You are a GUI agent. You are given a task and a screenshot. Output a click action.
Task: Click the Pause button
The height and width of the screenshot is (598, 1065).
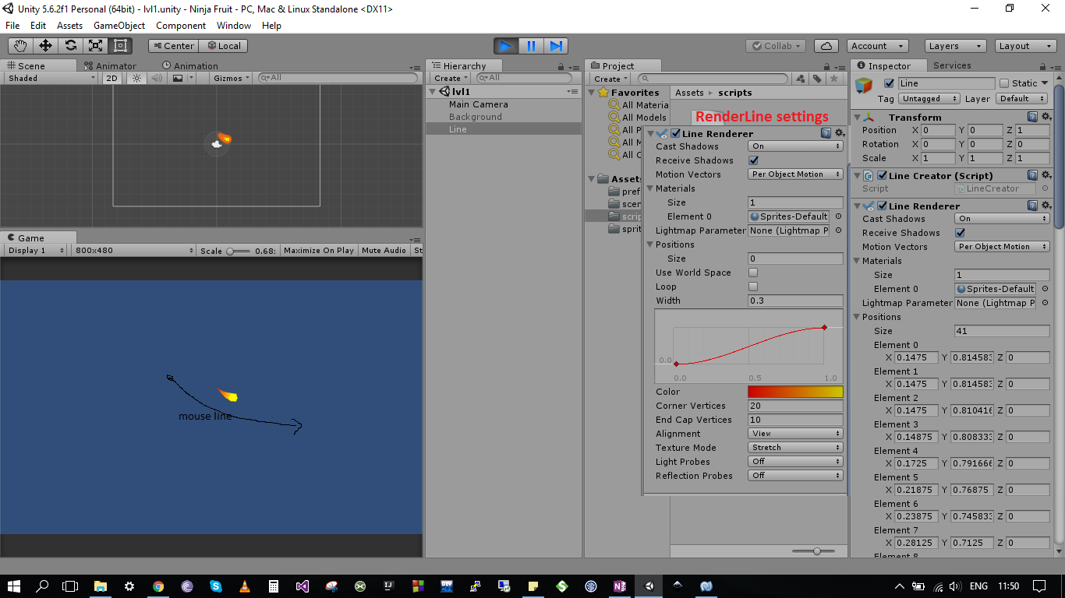(x=531, y=46)
